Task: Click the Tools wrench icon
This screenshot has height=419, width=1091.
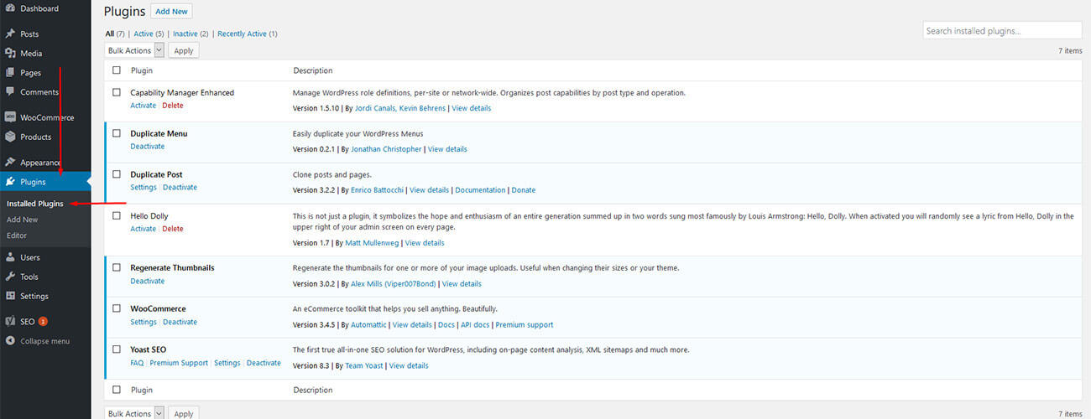Action: (10, 277)
